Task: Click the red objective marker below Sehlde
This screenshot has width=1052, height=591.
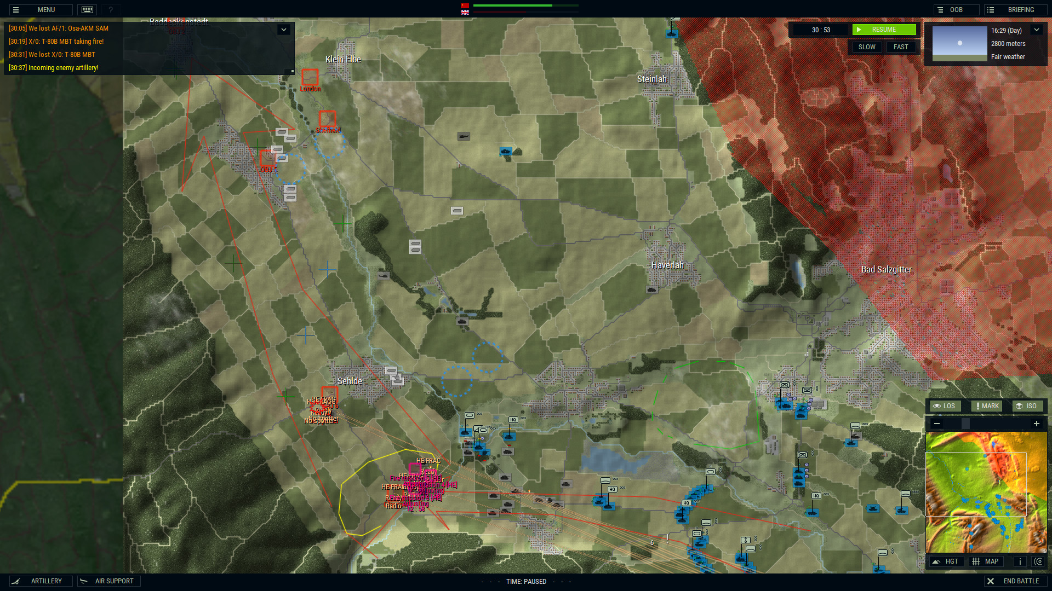Action: click(329, 395)
